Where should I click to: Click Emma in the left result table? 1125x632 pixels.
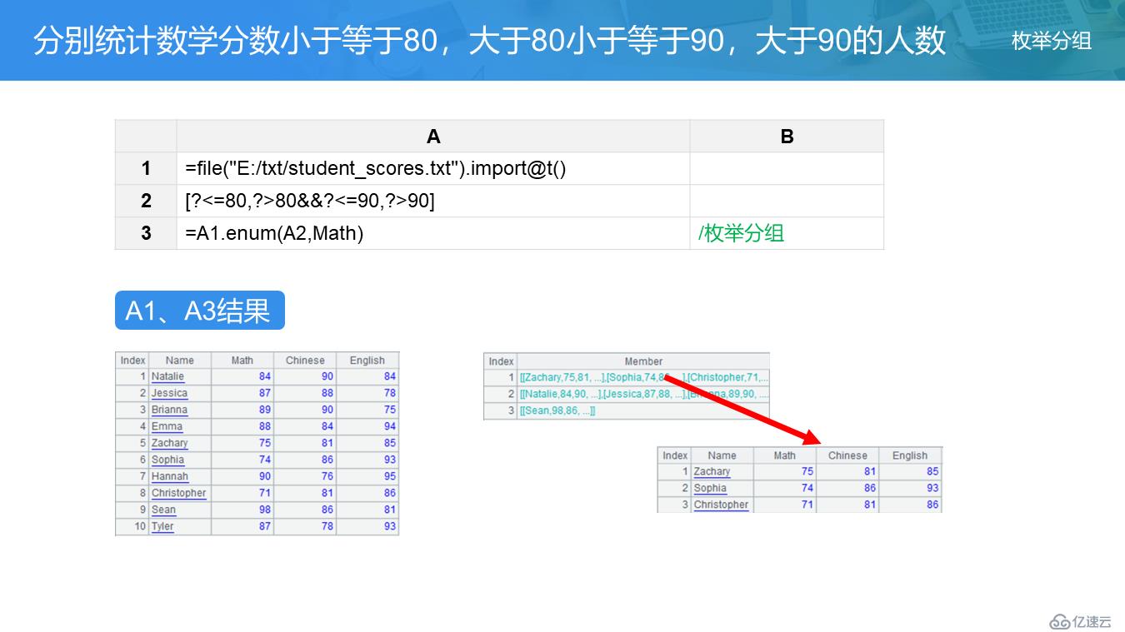pos(167,426)
